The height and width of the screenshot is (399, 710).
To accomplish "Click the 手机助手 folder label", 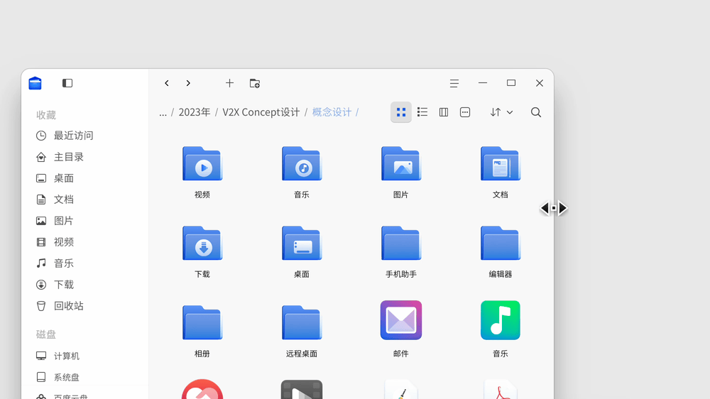I will pyautogui.click(x=401, y=275).
